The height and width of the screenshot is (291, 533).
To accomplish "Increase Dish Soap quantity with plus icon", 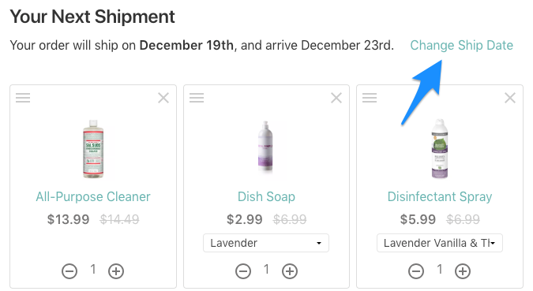I will tap(290, 271).
